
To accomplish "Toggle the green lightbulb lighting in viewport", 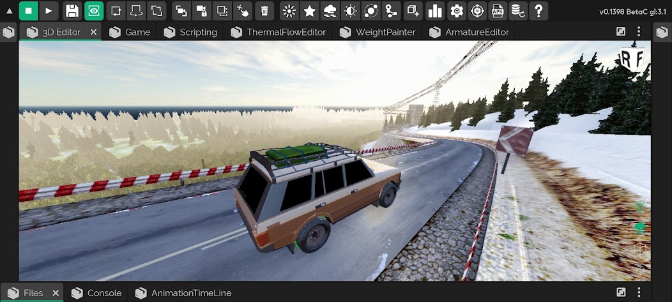I will [x=639, y=208].
